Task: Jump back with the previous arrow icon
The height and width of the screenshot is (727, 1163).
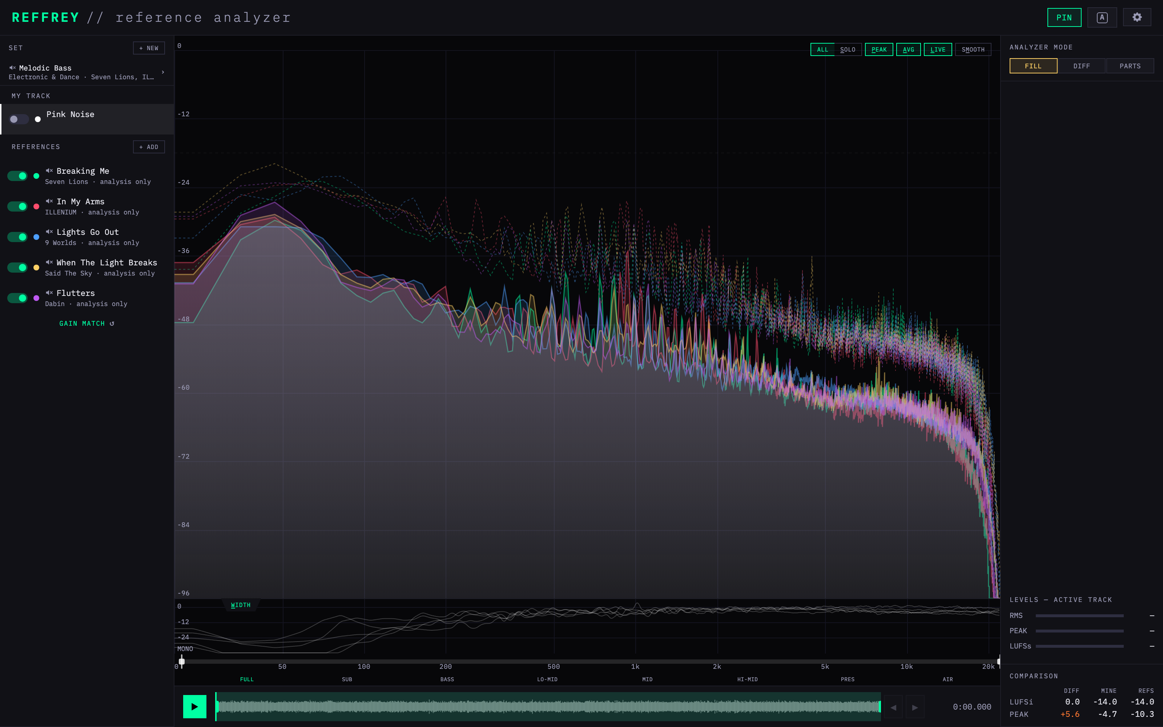Action: (x=893, y=707)
